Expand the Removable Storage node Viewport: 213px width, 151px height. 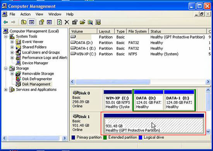coord(12,74)
